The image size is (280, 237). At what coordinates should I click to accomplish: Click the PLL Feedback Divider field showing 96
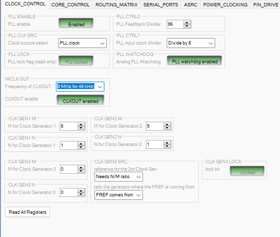click(175, 24)
